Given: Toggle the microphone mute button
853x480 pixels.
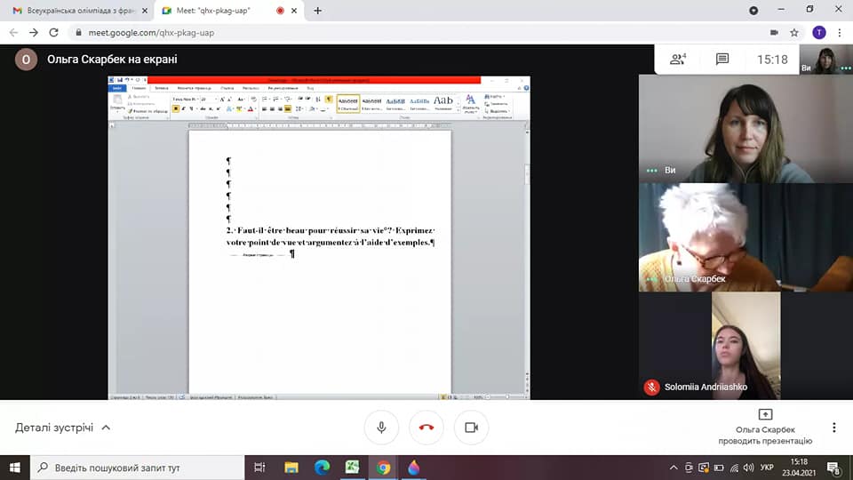Looking at the screenshot, I should point(381,428).
